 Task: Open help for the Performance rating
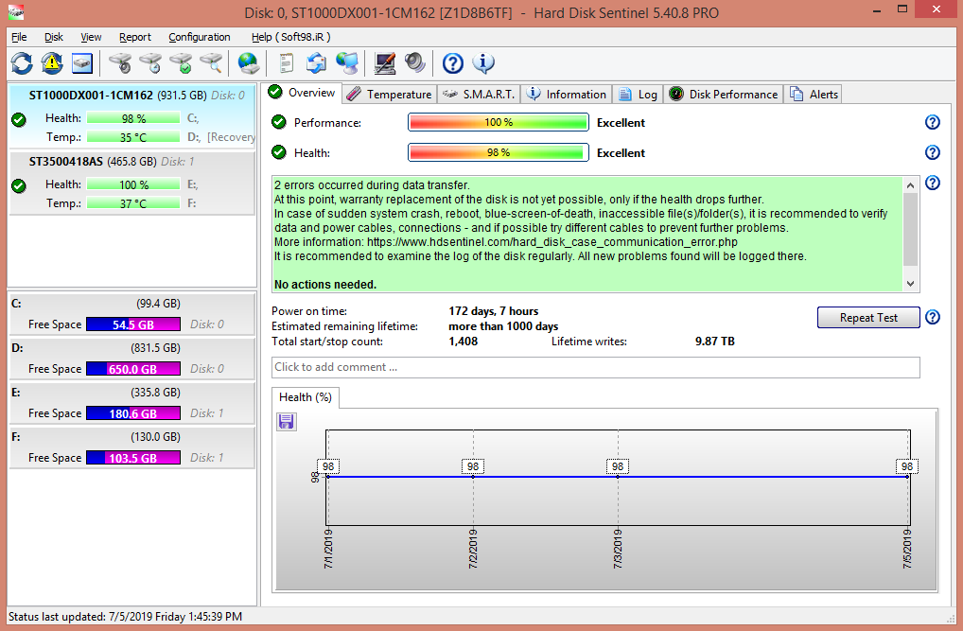tap(932, 123)
